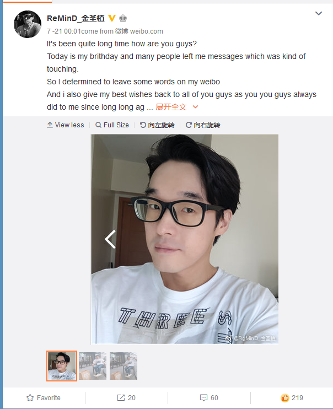Image resolution: width=333 pixels, height=409 pixels.
Task: Rotate photo left with 向左旋转
Action: click(157, 125)
